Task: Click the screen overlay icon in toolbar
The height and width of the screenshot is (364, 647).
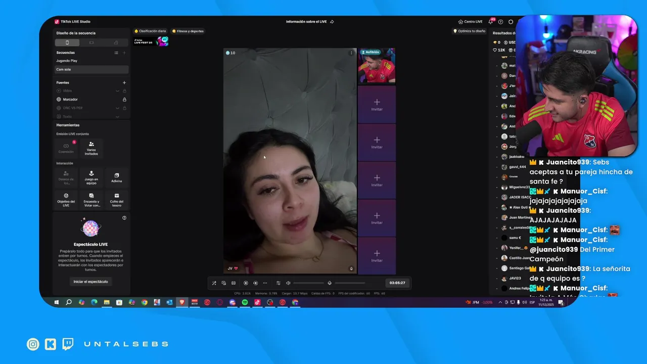Action: coord(224,283)
